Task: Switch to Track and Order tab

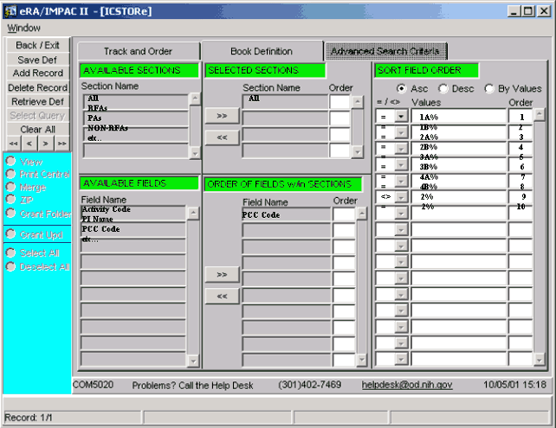Action: (x=139, y=51)
